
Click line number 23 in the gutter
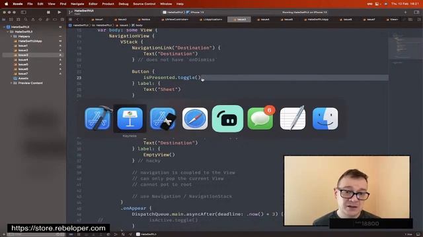pos(79,78)
